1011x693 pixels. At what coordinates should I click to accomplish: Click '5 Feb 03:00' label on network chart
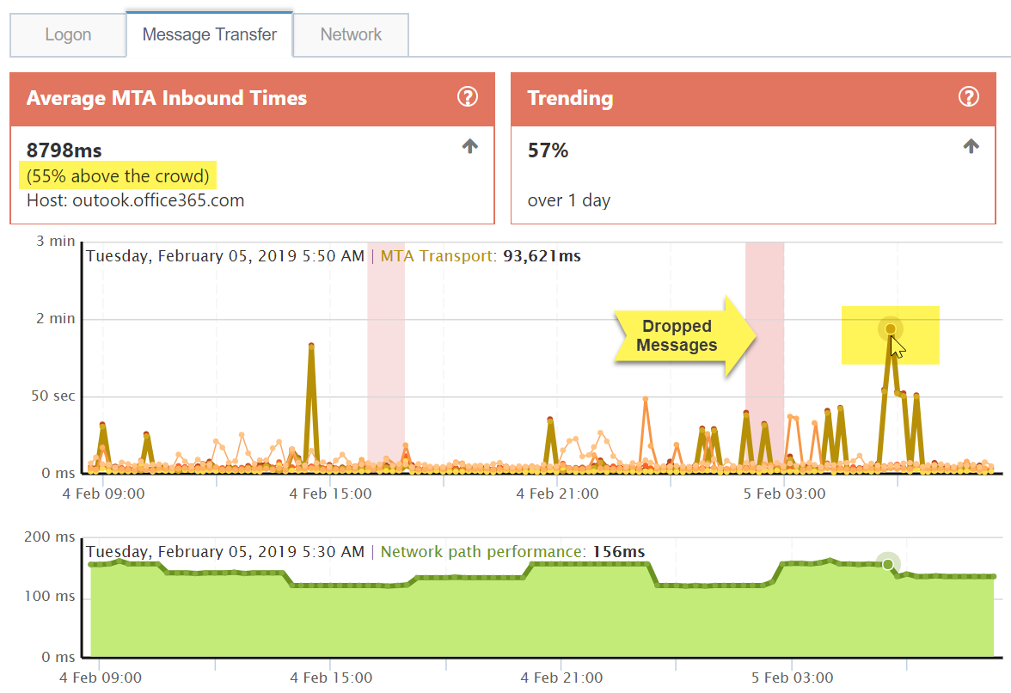tap(793, 678)
